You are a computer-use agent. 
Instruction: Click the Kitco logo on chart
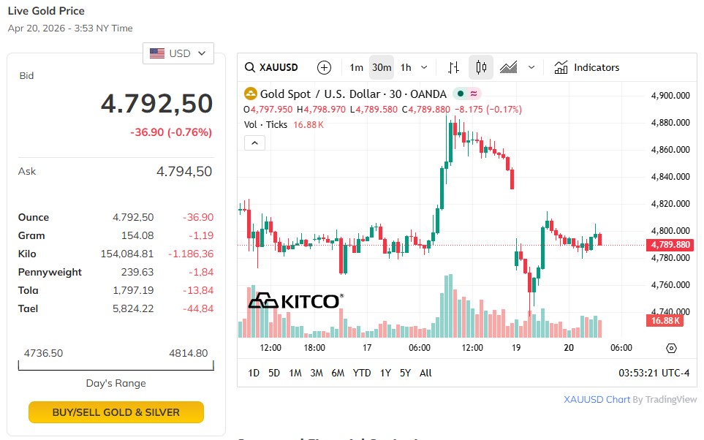click(295, 300)
